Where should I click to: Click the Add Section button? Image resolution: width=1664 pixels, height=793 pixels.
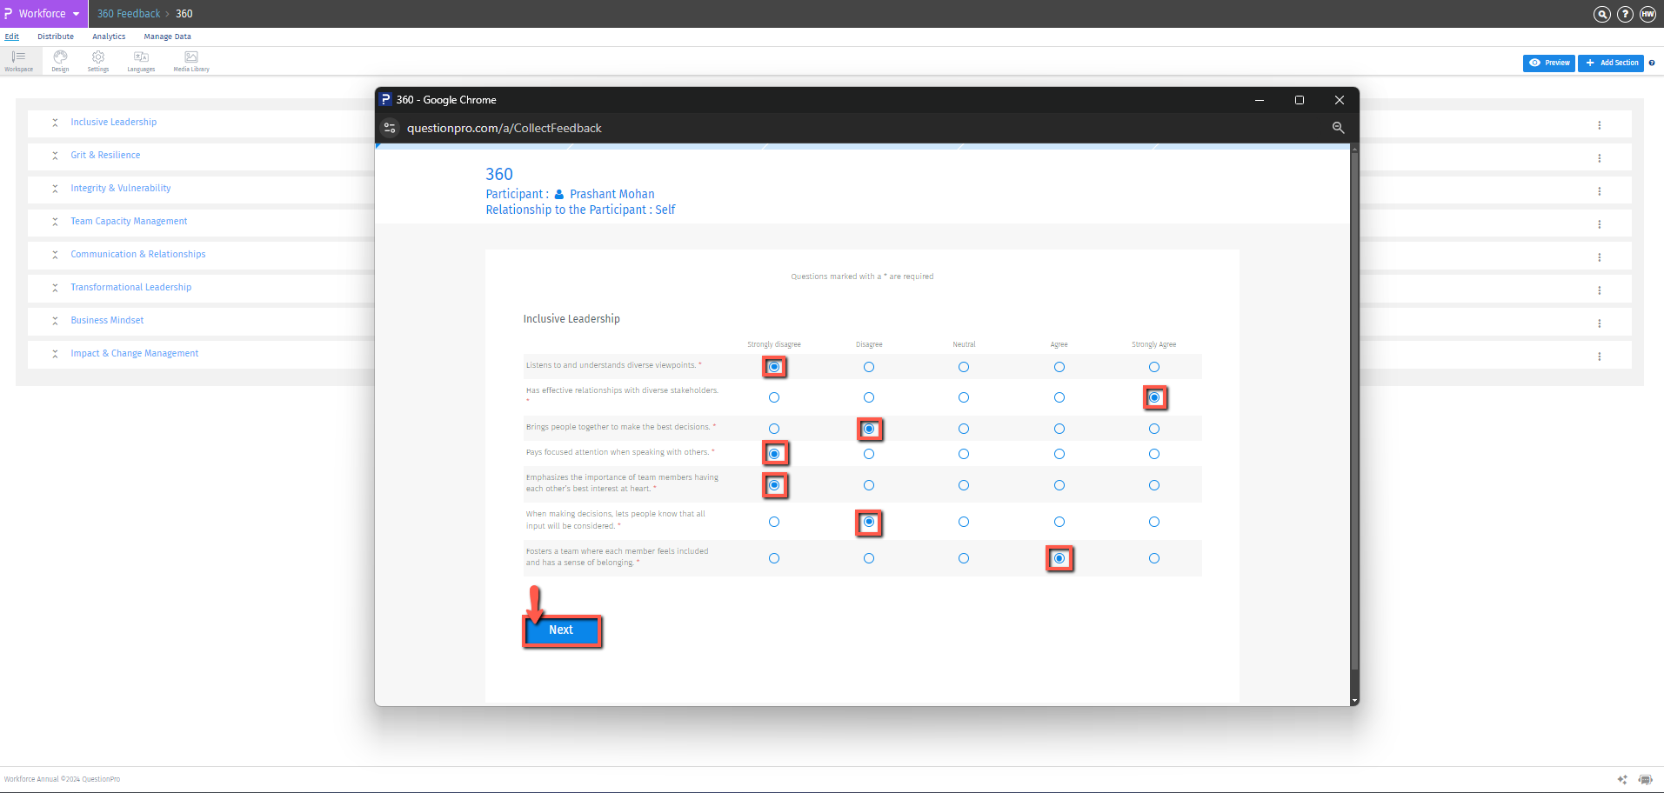(1611, 63)
